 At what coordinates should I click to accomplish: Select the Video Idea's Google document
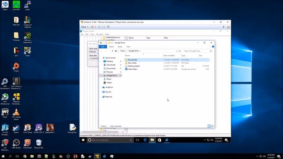[x=167, y=69]
